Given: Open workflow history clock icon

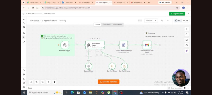Looking at the screenshot, I should coord(162,21).
